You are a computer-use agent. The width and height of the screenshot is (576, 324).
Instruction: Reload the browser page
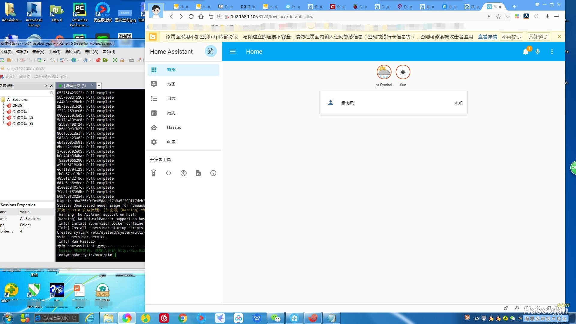191,17
